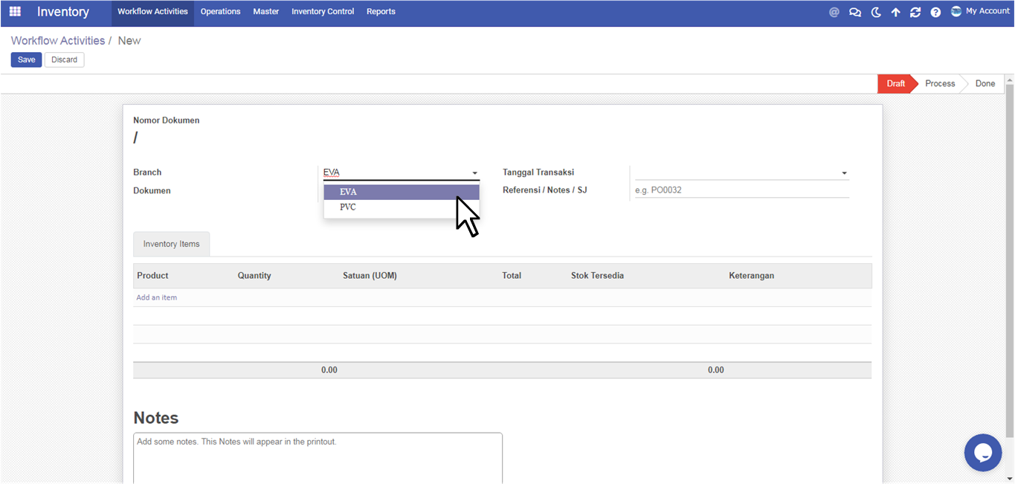Click the @ mentions icon

pos(834,13)
